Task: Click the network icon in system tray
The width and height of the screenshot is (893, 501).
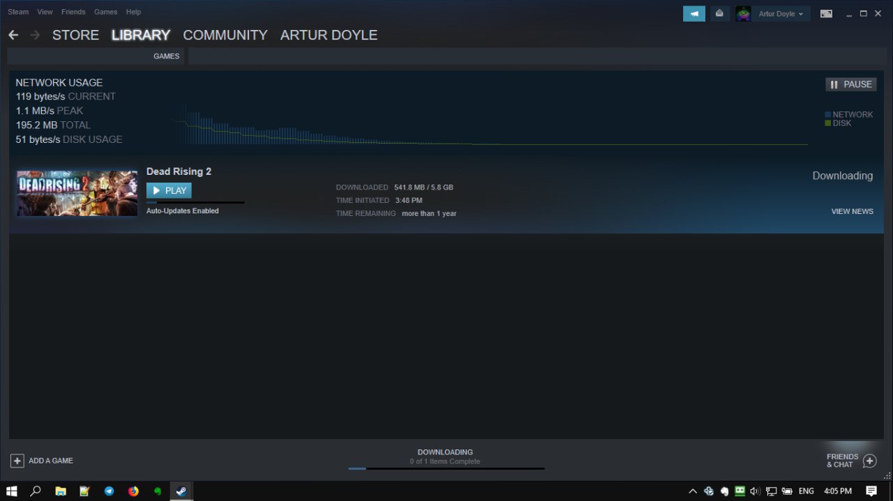Action: point(771,491)
